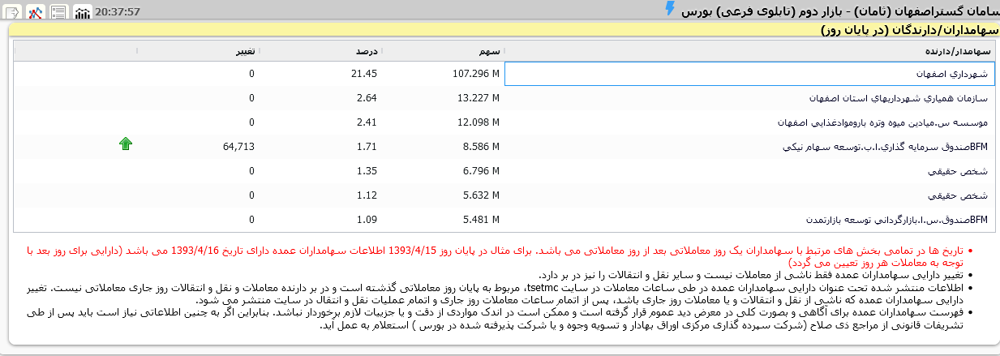The width and height of the screenshot is (1000, 356).
Task: Open سازمان همياري شهرداريهاي استان اصفهان shareholder row
Action: tap(899, 98)
